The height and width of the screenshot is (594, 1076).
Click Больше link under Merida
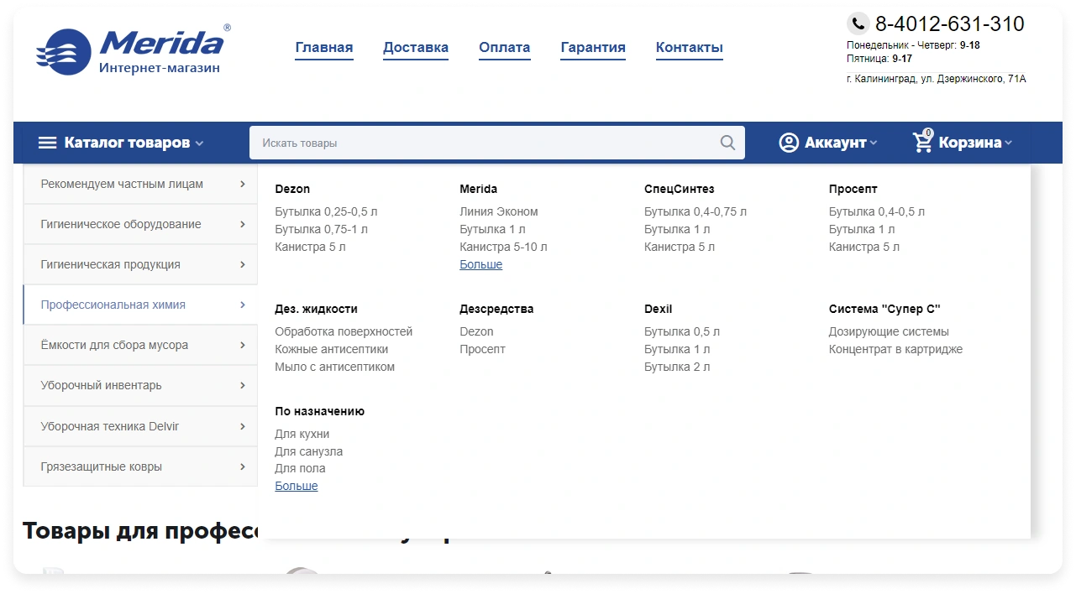point(481,264)
